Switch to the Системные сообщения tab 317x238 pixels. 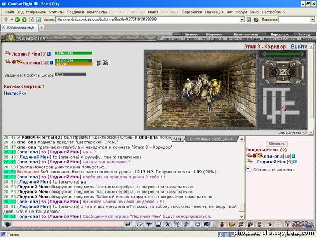tap(211, 139)
